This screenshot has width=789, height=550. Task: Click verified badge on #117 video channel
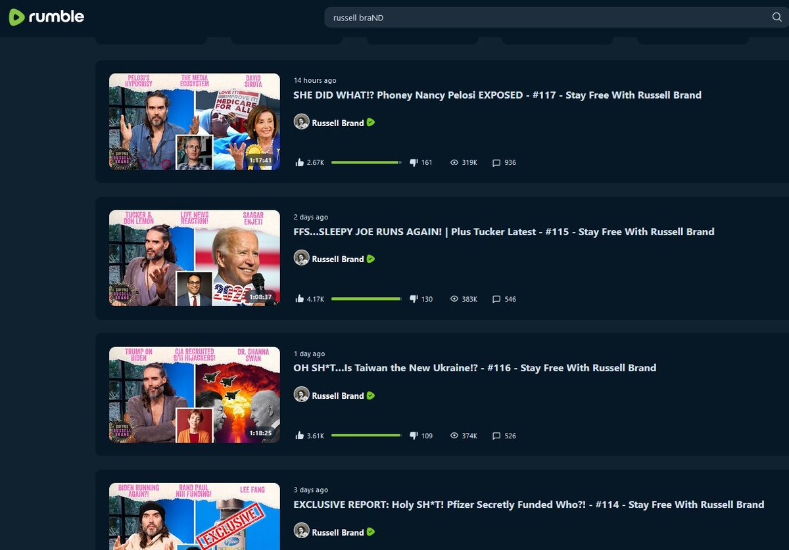click(x=371, y=122)
